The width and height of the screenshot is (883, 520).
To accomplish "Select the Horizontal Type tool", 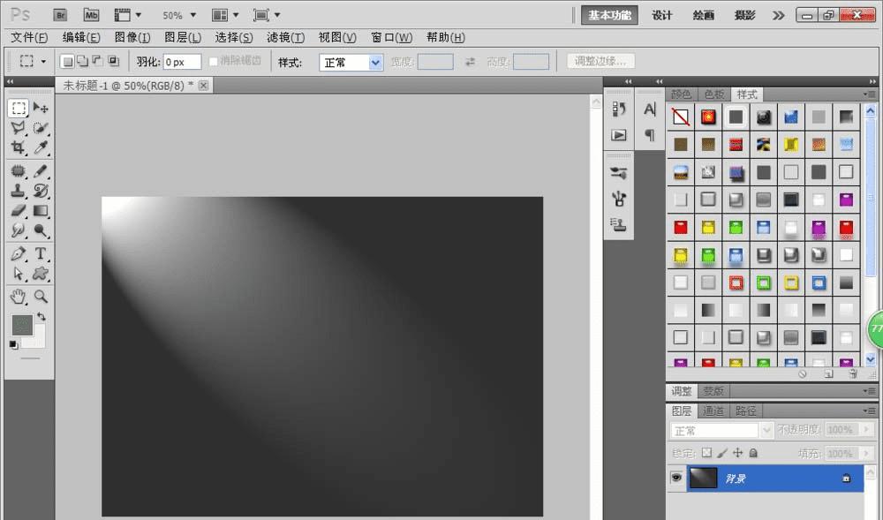I will pyautogui.click(x=41, y=253).
